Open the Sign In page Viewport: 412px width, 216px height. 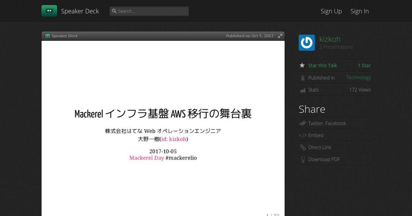coord(359,11)
